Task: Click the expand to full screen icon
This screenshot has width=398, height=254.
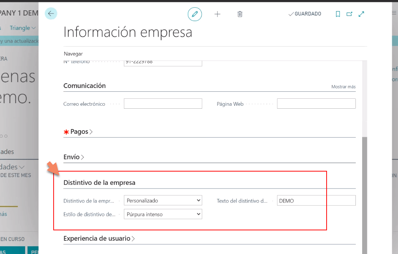Action: click(361, 14)
